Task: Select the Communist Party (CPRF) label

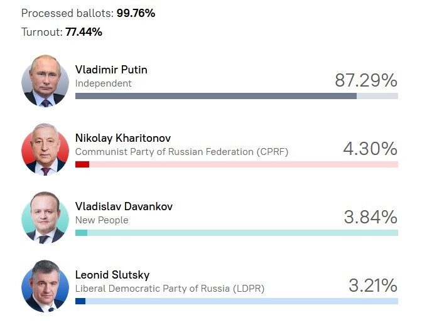Action: 181,152
